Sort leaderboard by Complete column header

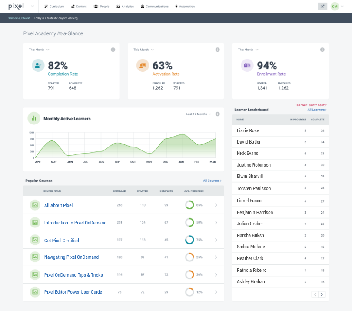[x=317, y=120]
